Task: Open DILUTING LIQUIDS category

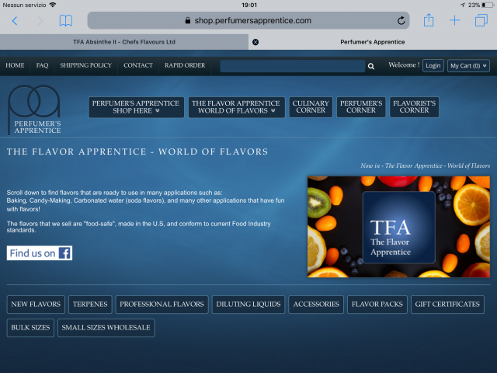Action: (248, 305)
